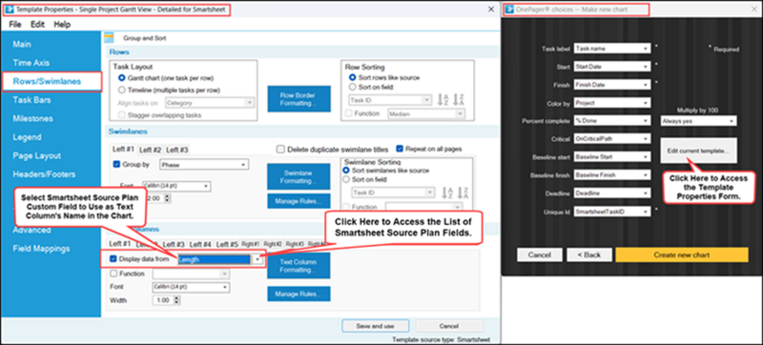Image resolution: width=763 pixels, height=345 pixels.
Task: Open Row Sorting Task ID dropdown
Action: [426, 100]
